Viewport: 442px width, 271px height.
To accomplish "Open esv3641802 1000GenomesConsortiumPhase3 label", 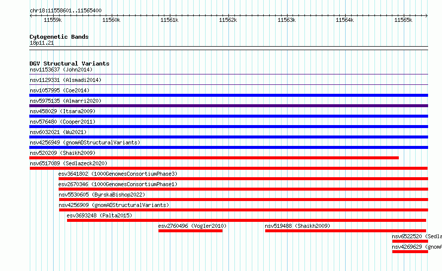I will (x=118, y=174).
